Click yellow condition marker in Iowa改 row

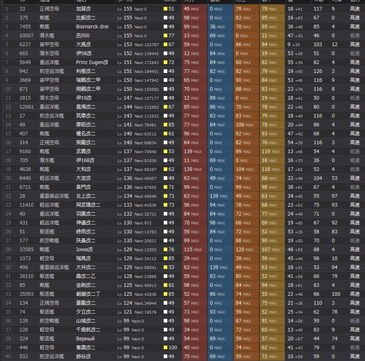[166, 250]
